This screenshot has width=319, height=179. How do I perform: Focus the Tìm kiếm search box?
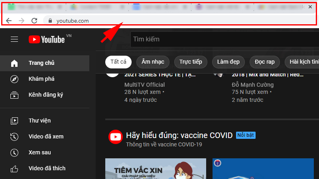[225, 39]
